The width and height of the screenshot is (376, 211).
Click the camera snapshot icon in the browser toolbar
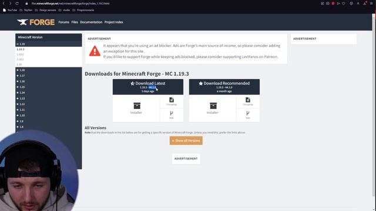point(328,4)
